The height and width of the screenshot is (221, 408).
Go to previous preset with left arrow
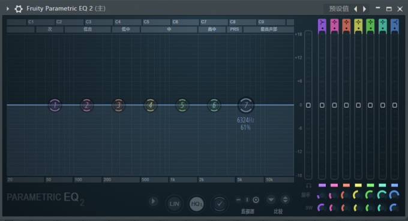pos(356,9)
